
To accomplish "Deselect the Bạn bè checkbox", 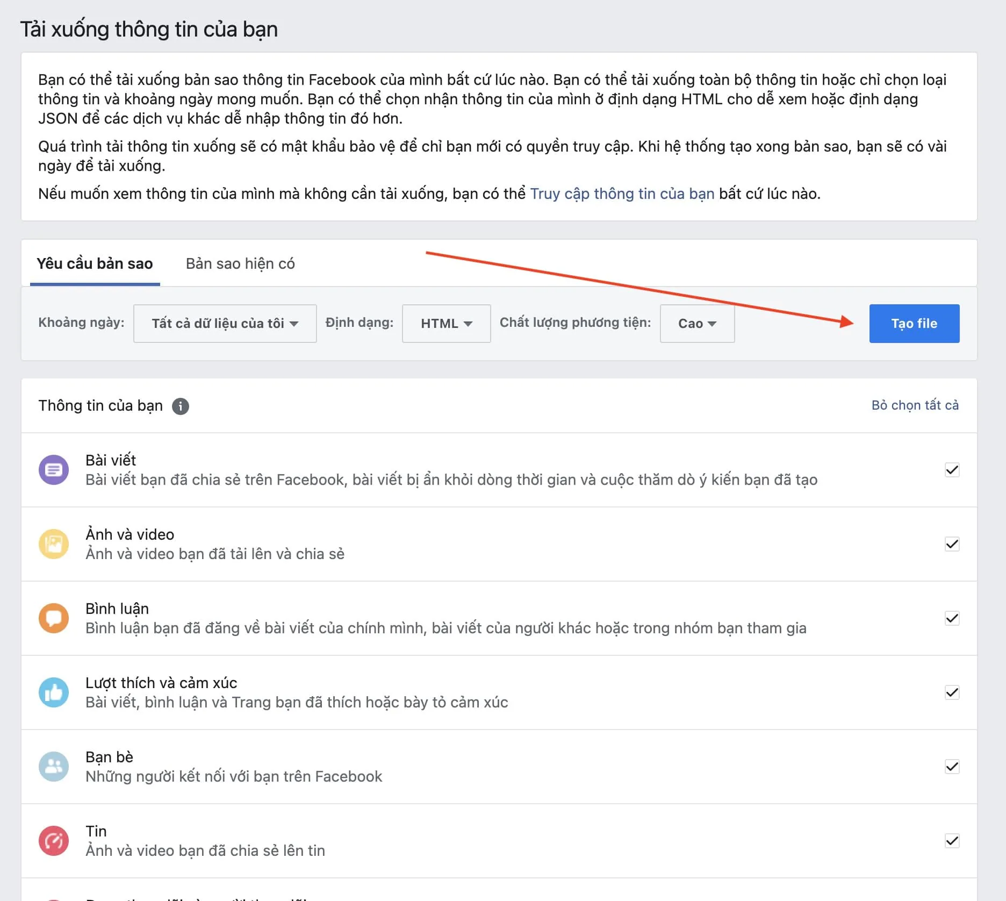I will pyautogui.click(x=952, y=767).
